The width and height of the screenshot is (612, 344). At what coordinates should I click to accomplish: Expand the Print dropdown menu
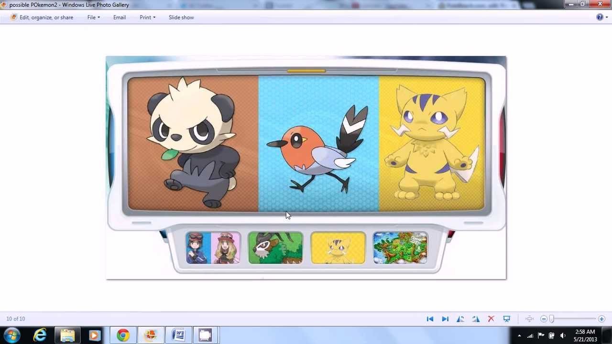point(147,17)
